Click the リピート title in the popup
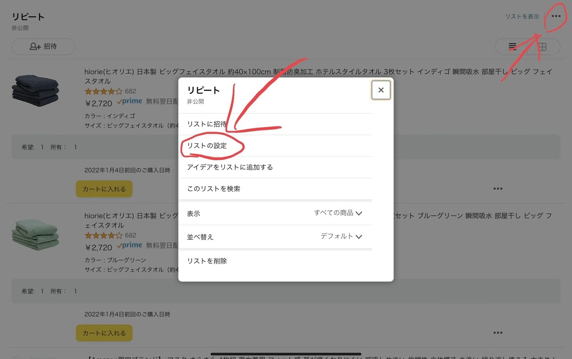The width and height of the screenshot is (572, 359). coord(203,90)
